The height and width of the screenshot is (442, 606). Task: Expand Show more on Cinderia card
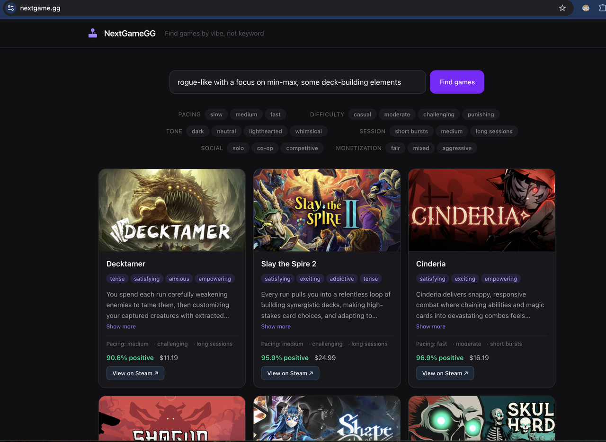pyautogui.click(x=430, y=327)
